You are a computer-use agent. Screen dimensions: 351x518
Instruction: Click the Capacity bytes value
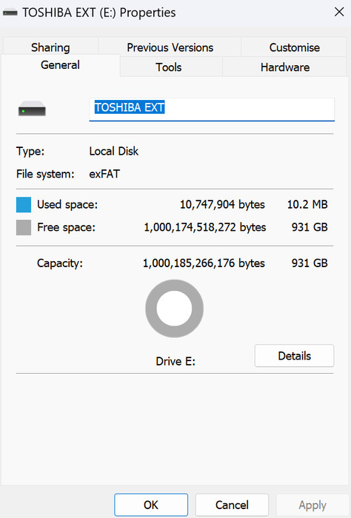click(x=204, y=263)
